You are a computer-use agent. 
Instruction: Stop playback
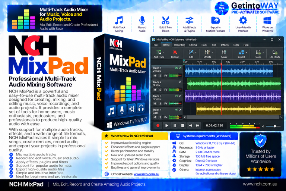[x=183, y=126]
